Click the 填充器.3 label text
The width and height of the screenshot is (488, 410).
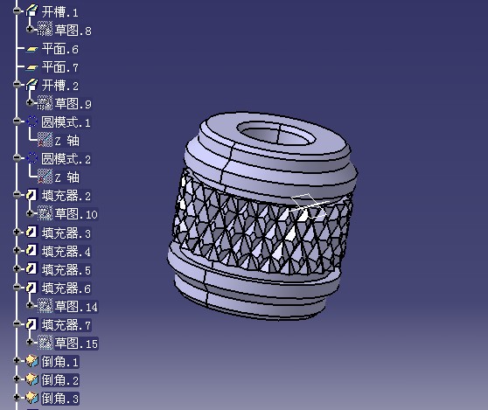click(x=66, y=233)
